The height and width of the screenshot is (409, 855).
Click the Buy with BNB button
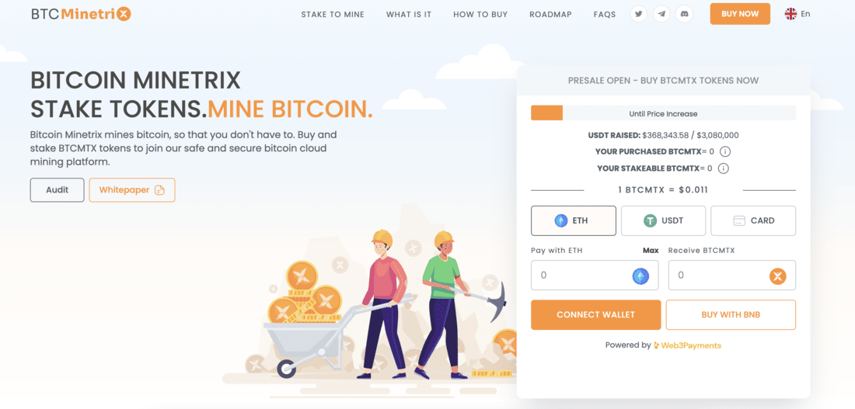pyautogui.click(x=731, y=315)
